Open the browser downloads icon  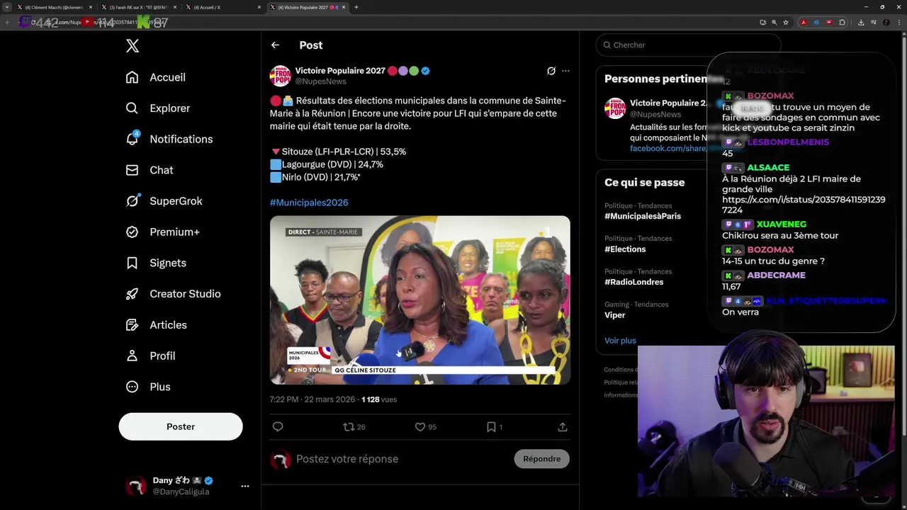[x=861, y=22]
